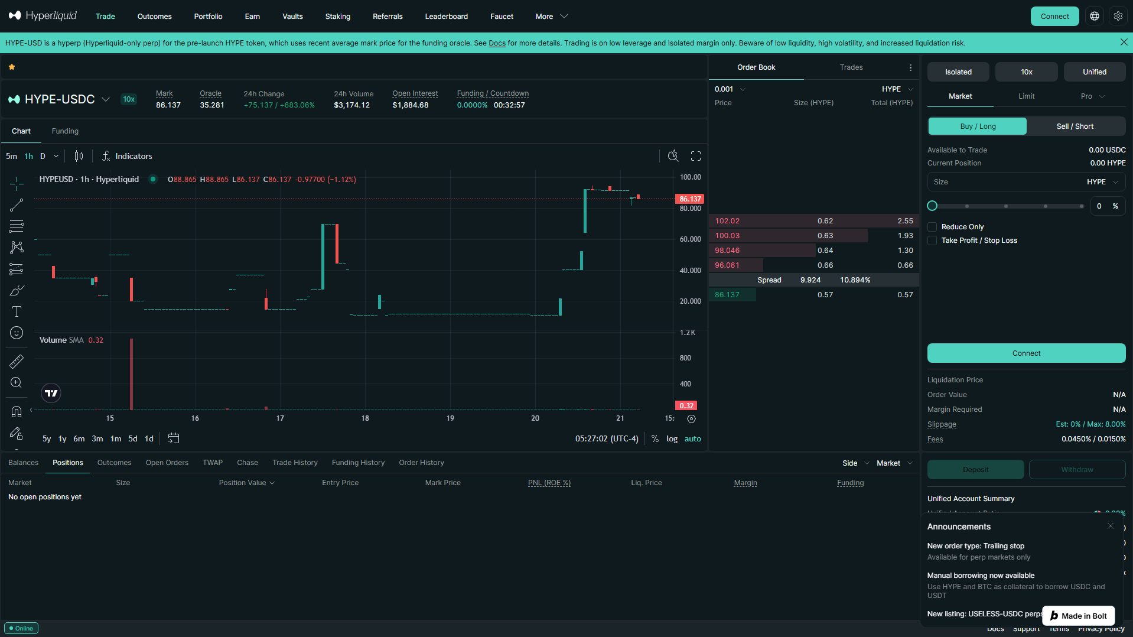The width and height of the screenshot is (1133, 637).
Task: Toggle the magnet snapping tool
Action: 17,411
